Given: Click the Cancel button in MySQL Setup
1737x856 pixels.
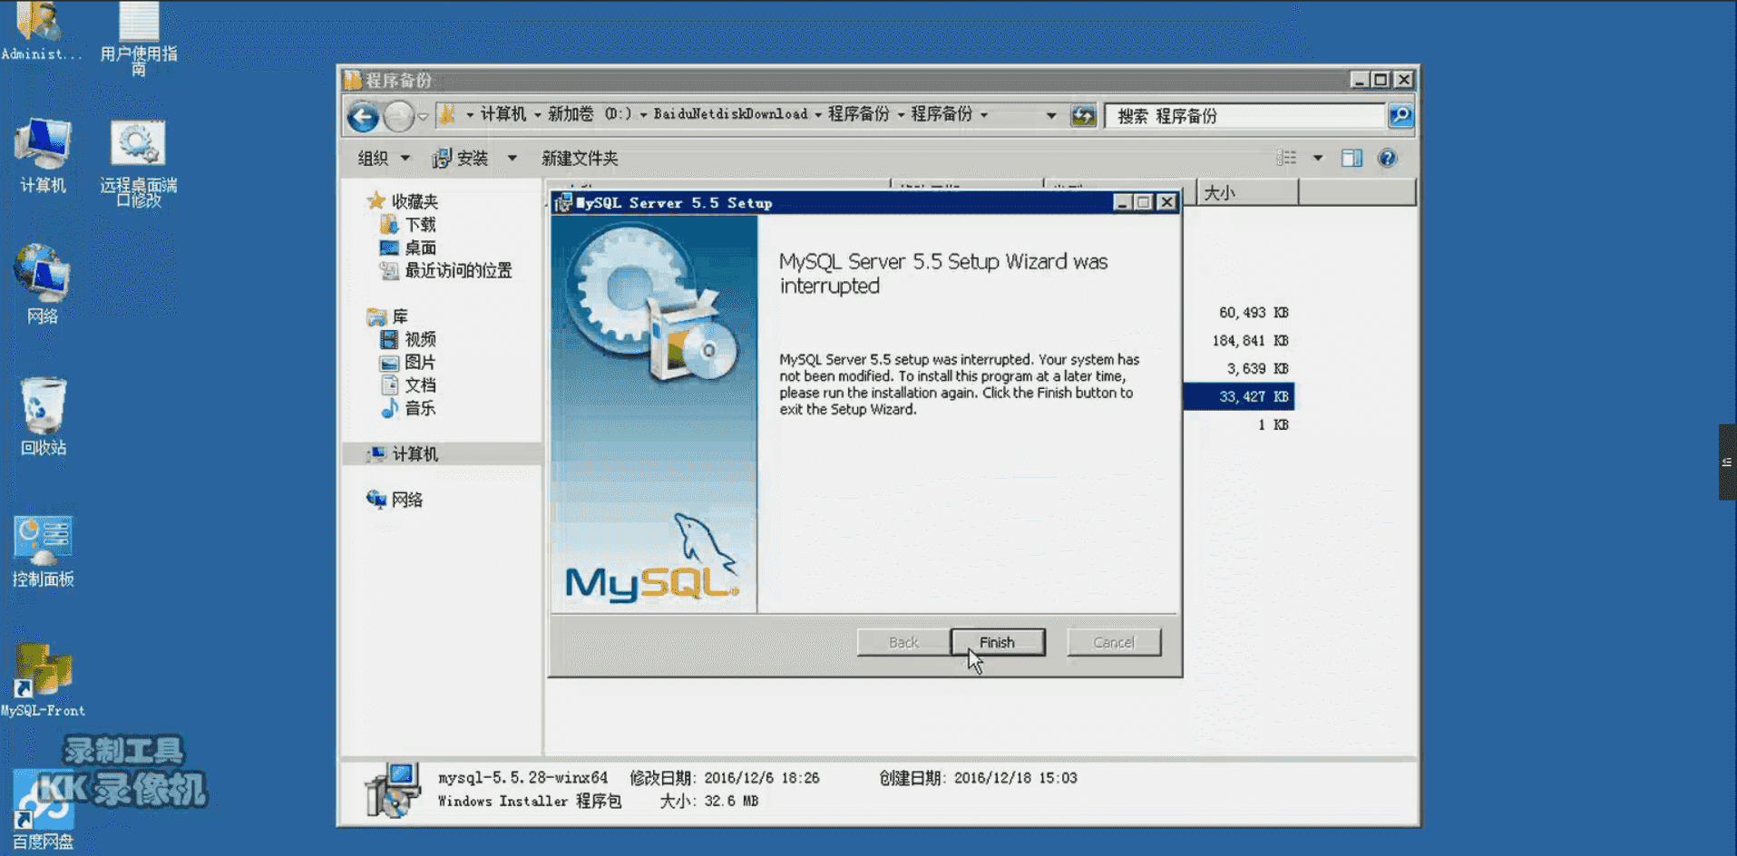Looking at the screenshot, I should tap(1114, 642).
